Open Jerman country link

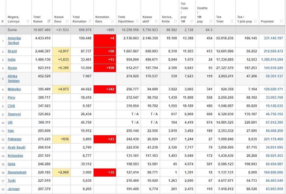click(x=14, y=189)
